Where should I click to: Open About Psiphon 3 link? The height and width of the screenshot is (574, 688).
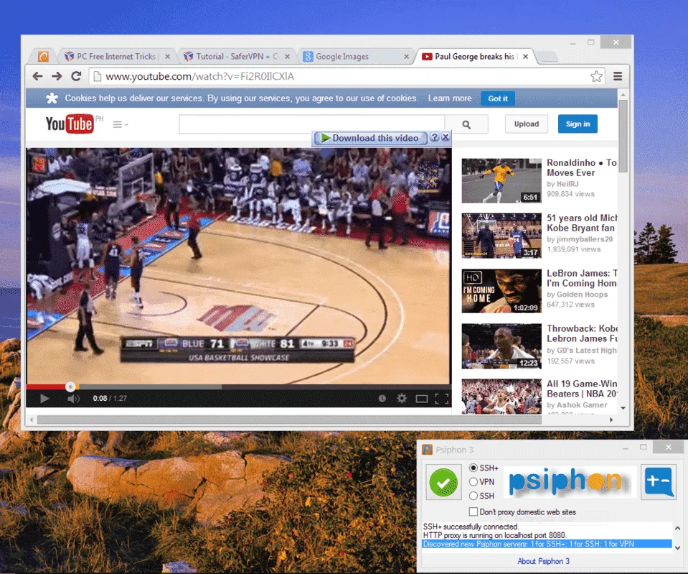pyautogui.click(x=543, y=561)
